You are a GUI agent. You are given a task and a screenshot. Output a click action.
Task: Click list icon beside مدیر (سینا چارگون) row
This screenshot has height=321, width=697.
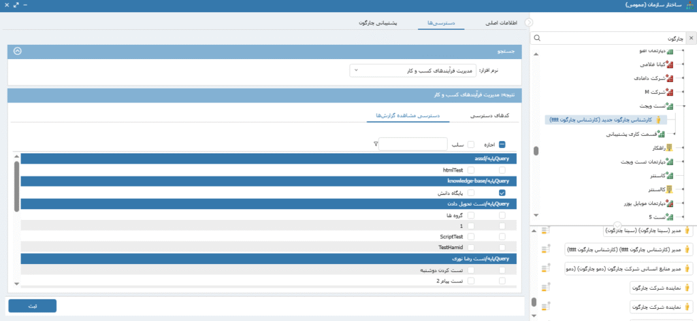[545, 231]
